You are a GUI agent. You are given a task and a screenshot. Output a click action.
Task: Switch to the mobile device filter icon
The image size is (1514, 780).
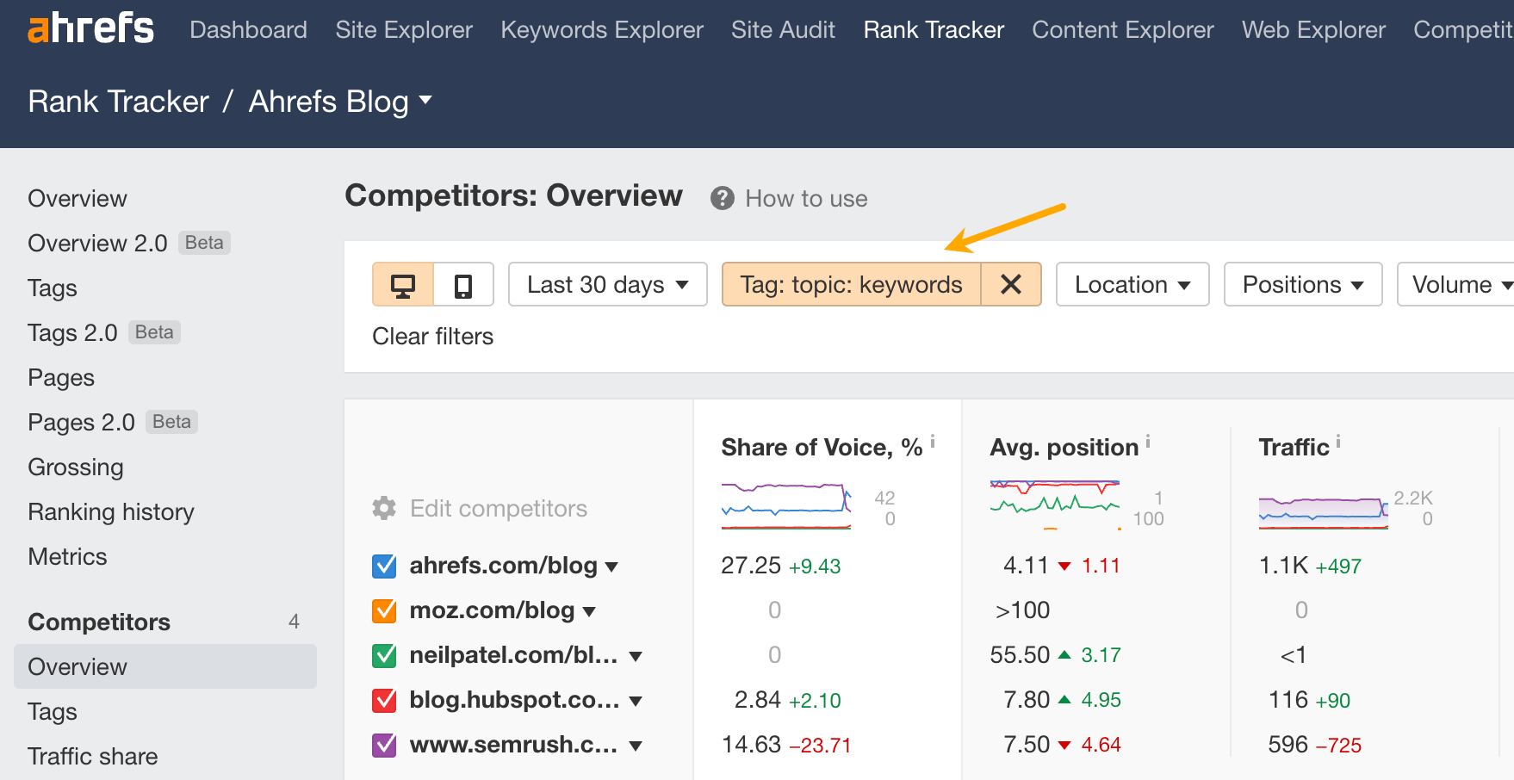pyautogui.click(x=463, y=284)
